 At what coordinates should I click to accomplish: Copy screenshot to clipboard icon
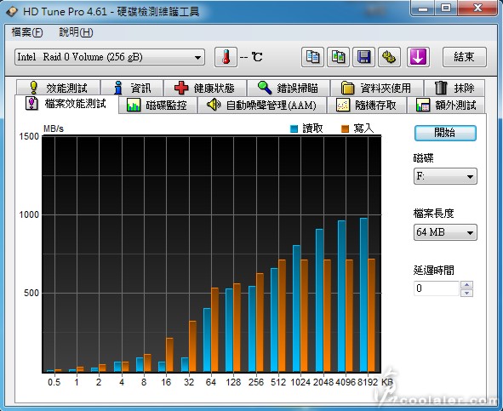[x=338, y=57]
